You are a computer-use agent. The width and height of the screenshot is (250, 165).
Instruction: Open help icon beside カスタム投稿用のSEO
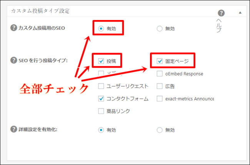14,28
